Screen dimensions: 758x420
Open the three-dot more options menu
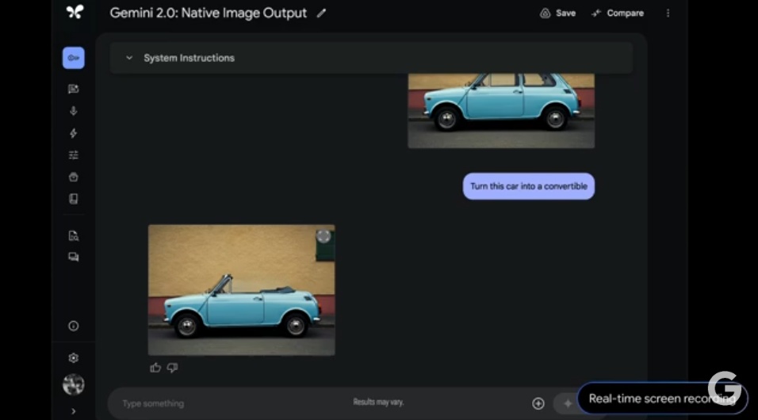[x=668, y=13]
